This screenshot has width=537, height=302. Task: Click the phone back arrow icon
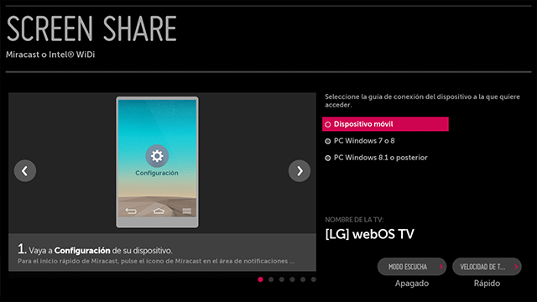[131, 211]
